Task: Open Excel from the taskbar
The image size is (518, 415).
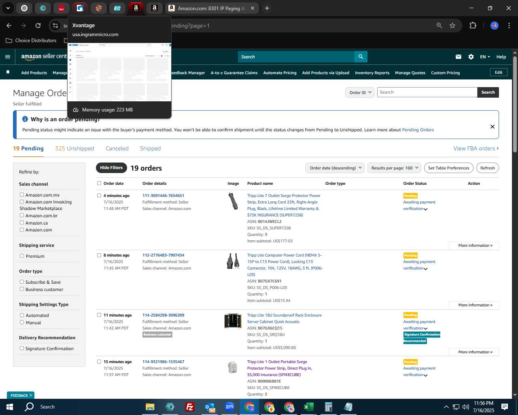Action: [x=309, y=407]
